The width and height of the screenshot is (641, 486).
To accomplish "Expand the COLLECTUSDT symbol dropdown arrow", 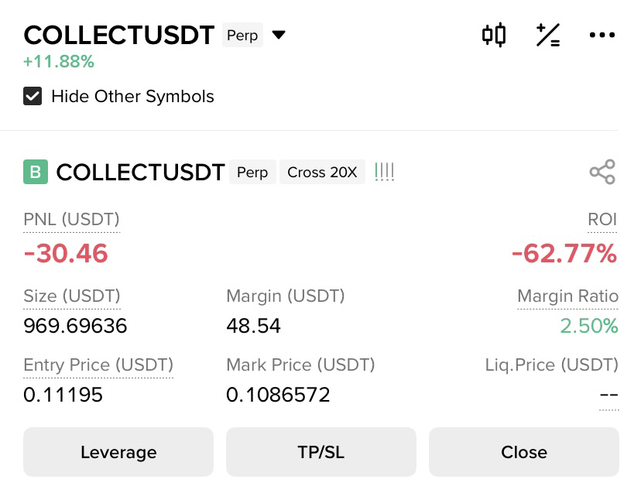I will click(x=279, y=35).
